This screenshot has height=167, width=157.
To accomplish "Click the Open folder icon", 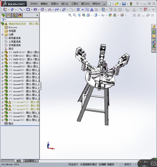I will point(117,4).
